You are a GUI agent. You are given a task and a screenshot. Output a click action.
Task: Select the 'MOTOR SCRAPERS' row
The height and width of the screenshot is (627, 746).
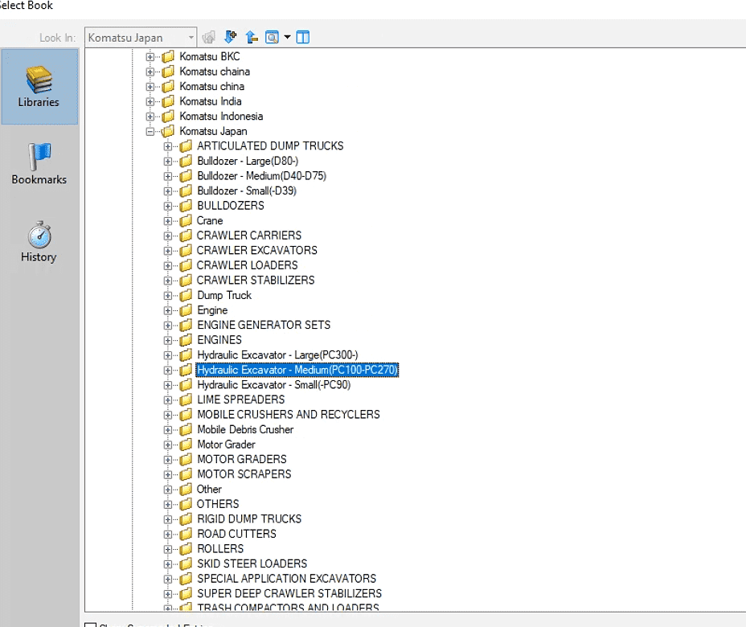244,474
